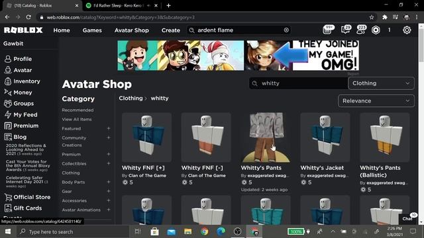This screenshot has height=238, width=424.
Task: Open the settings gear icon in Roblox header
Action: (x=407, y=30)
